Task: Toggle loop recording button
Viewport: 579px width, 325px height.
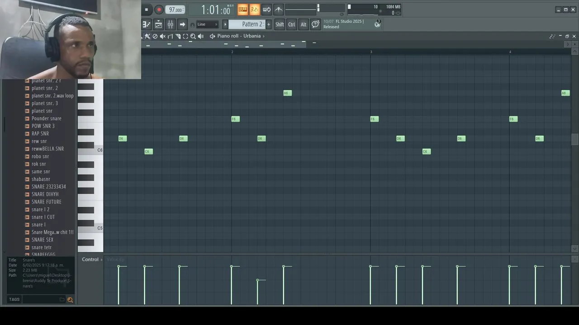Action: point(267,9)
